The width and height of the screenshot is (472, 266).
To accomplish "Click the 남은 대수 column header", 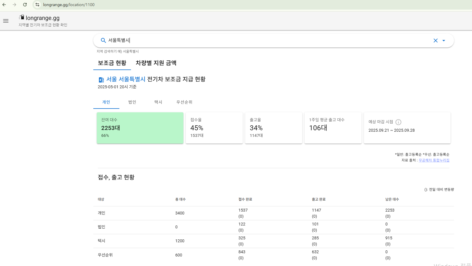I will pyautogui.click(x=392, y=199).
